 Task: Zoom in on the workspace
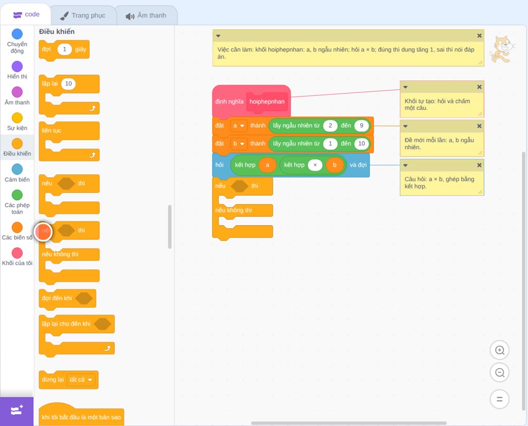click(x=499, y=350)
